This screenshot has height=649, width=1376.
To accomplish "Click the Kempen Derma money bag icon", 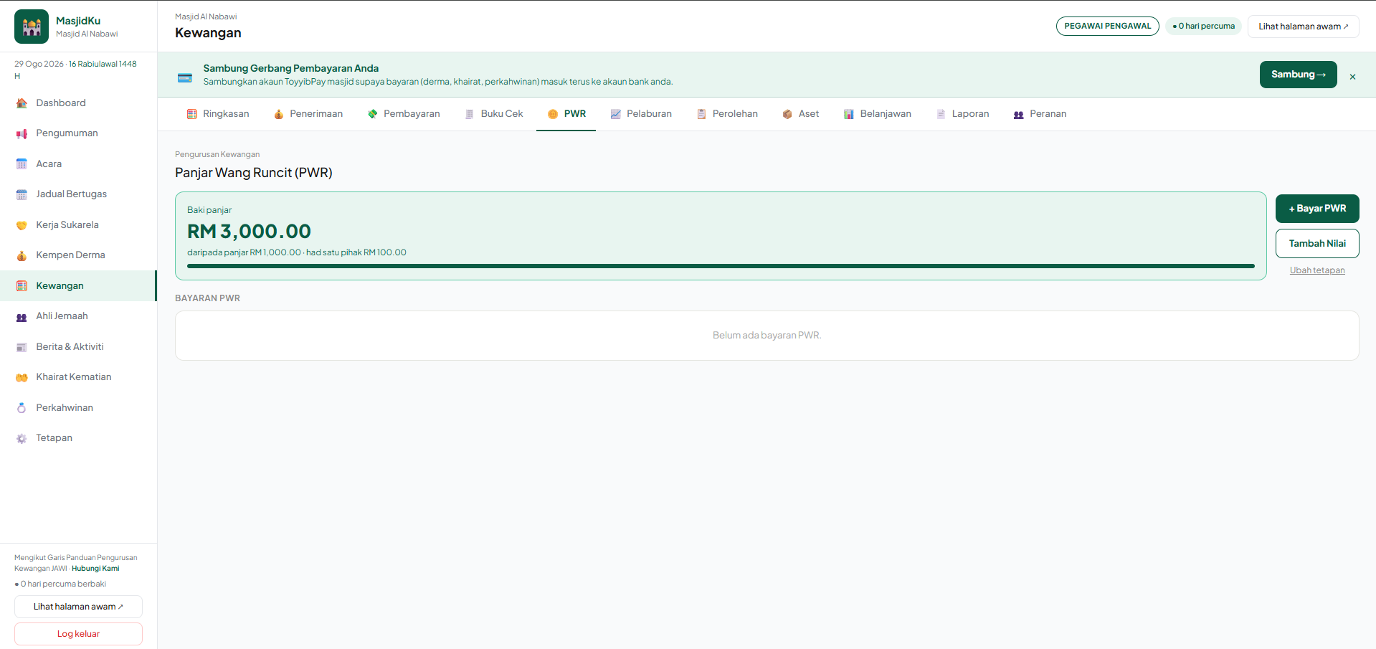I will tap(22, 255).
